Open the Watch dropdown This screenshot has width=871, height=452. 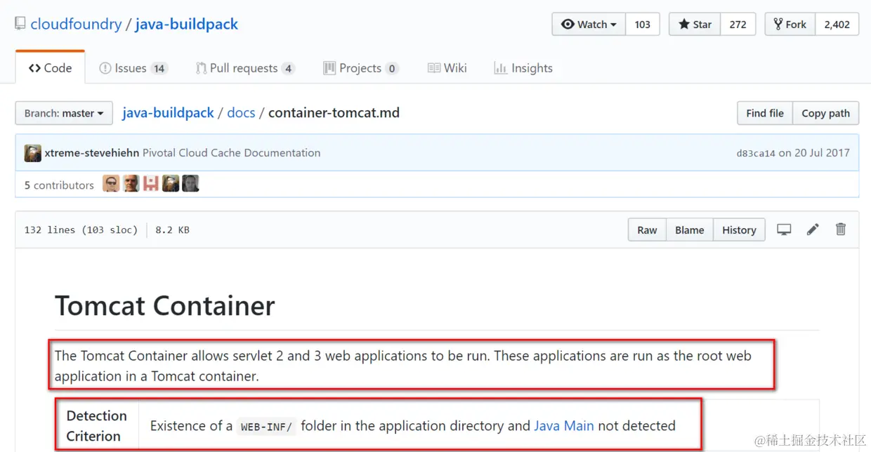tap(589, 25)
